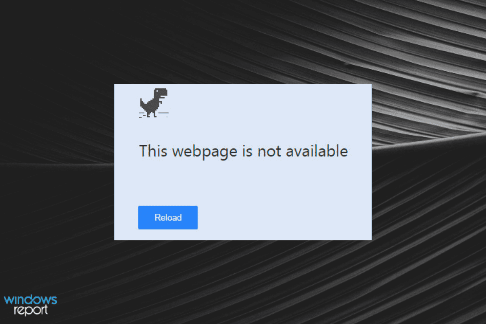Image resolution: width=486 pixels, height=324 pixels.
Task: Click the word 'report' in the logo
Action: click(x=31, y=311)
